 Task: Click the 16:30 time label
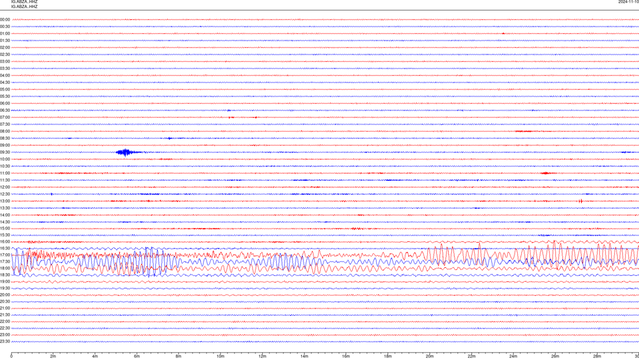(x=5, y=248)
